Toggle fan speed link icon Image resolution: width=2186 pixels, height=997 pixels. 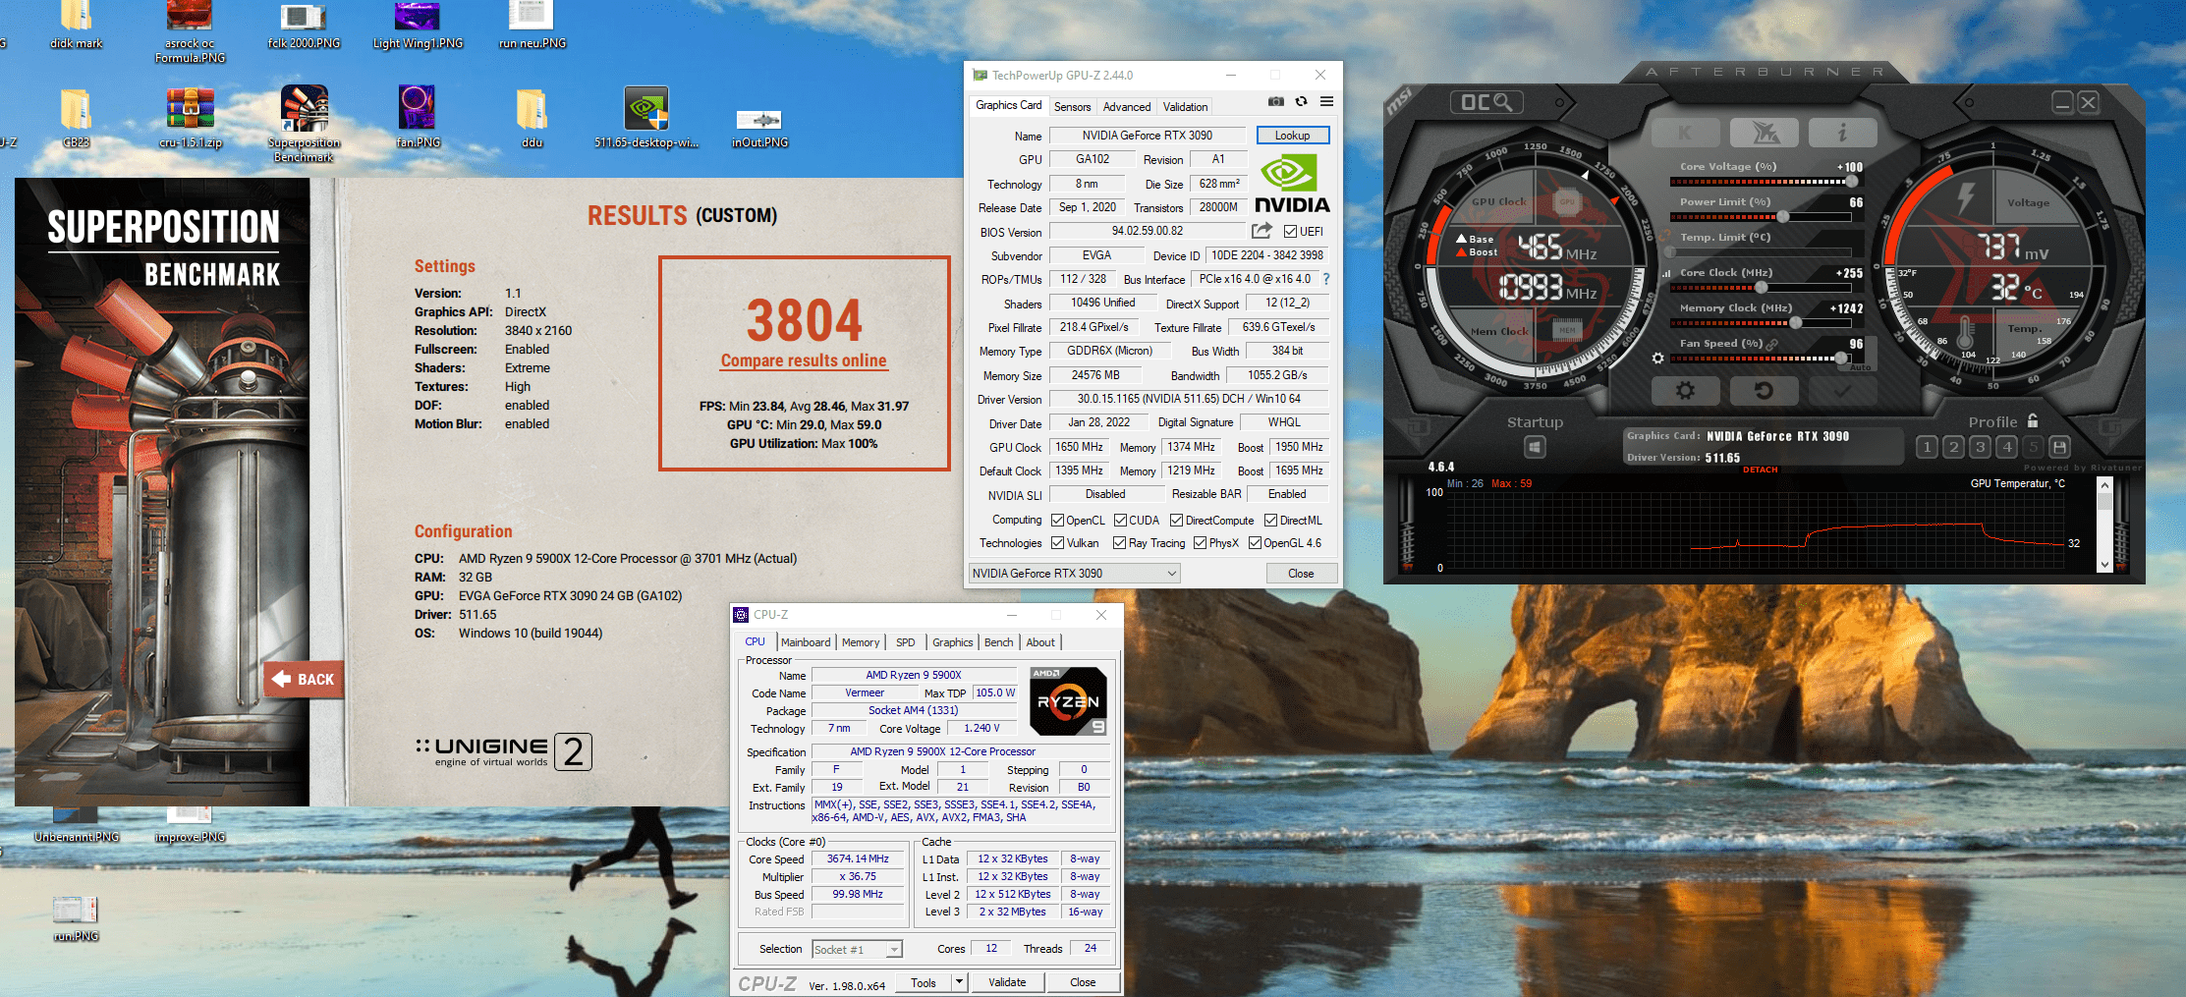coord(1772,344)
